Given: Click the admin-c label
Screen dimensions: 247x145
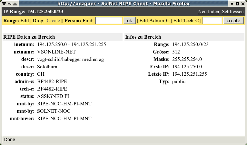Looking at the screenshot, I should [25, 82].
